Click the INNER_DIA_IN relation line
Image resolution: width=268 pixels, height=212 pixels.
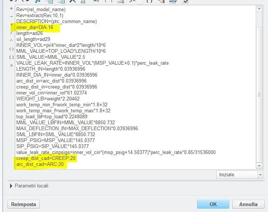[57, 75]
